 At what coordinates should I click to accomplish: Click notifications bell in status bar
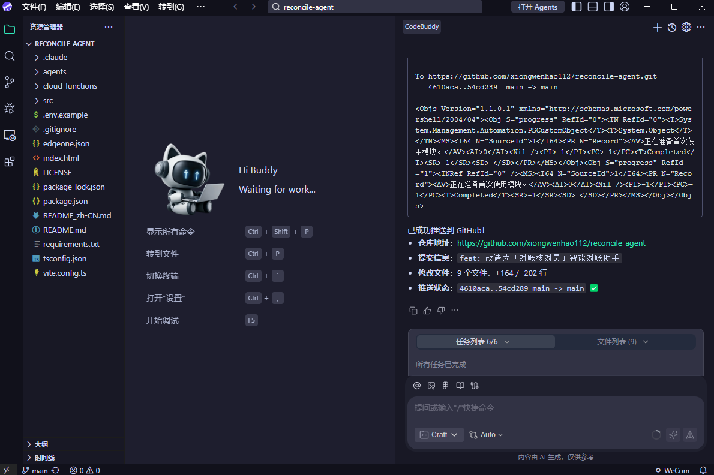tap(703, 470)
